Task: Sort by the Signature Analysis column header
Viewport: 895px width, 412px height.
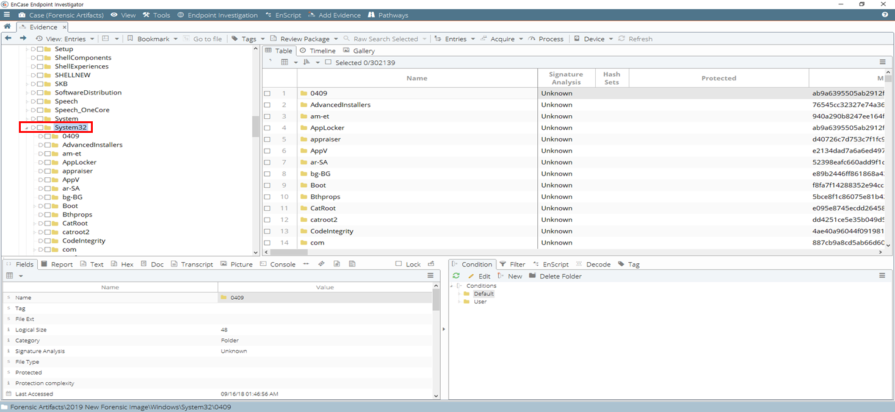Action: [x=566, y=78]
